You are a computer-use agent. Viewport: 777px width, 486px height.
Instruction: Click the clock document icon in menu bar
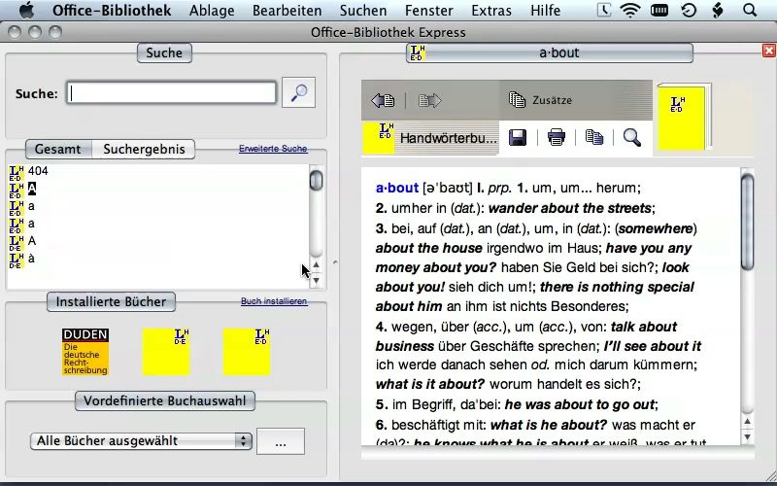[x=603, y=11]
